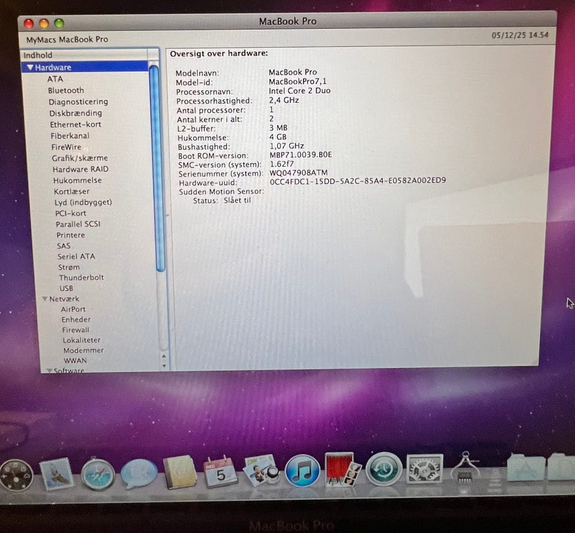Click the Indhold column header

84,55
